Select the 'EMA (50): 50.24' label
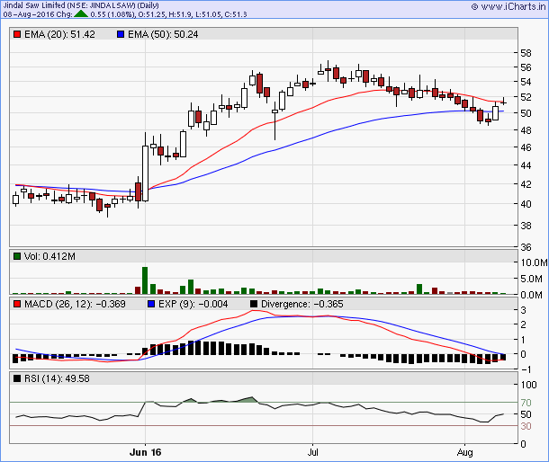549x462 pixels. coord(163,34)
